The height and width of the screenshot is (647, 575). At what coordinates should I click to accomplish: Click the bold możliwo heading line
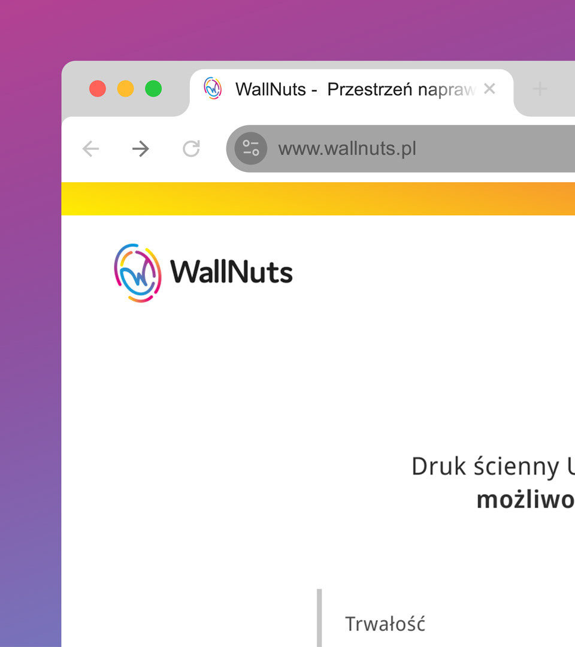[525, 499]
